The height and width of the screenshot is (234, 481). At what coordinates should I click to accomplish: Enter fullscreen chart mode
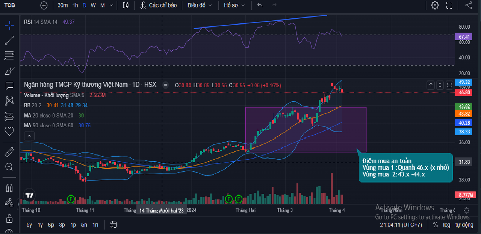pos(449,5)
